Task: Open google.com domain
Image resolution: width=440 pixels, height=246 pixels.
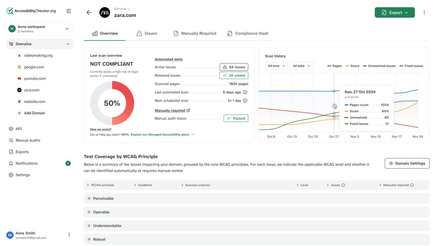Action: [x=34, y=67]
